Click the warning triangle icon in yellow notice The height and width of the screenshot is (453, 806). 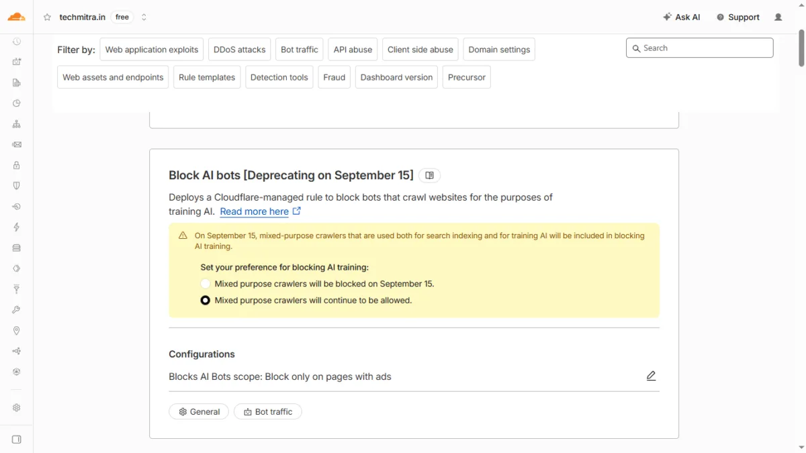coord(183,236)
